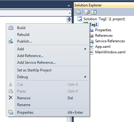The width and height of the screenshot is (134, 122).
Task: Choose Rebuild from the context menu
Action: click(23, 35)
